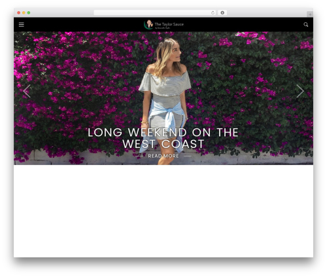Click the browser address bar
The width and height of the screenshot is (327, 277).
coord(155,13)
